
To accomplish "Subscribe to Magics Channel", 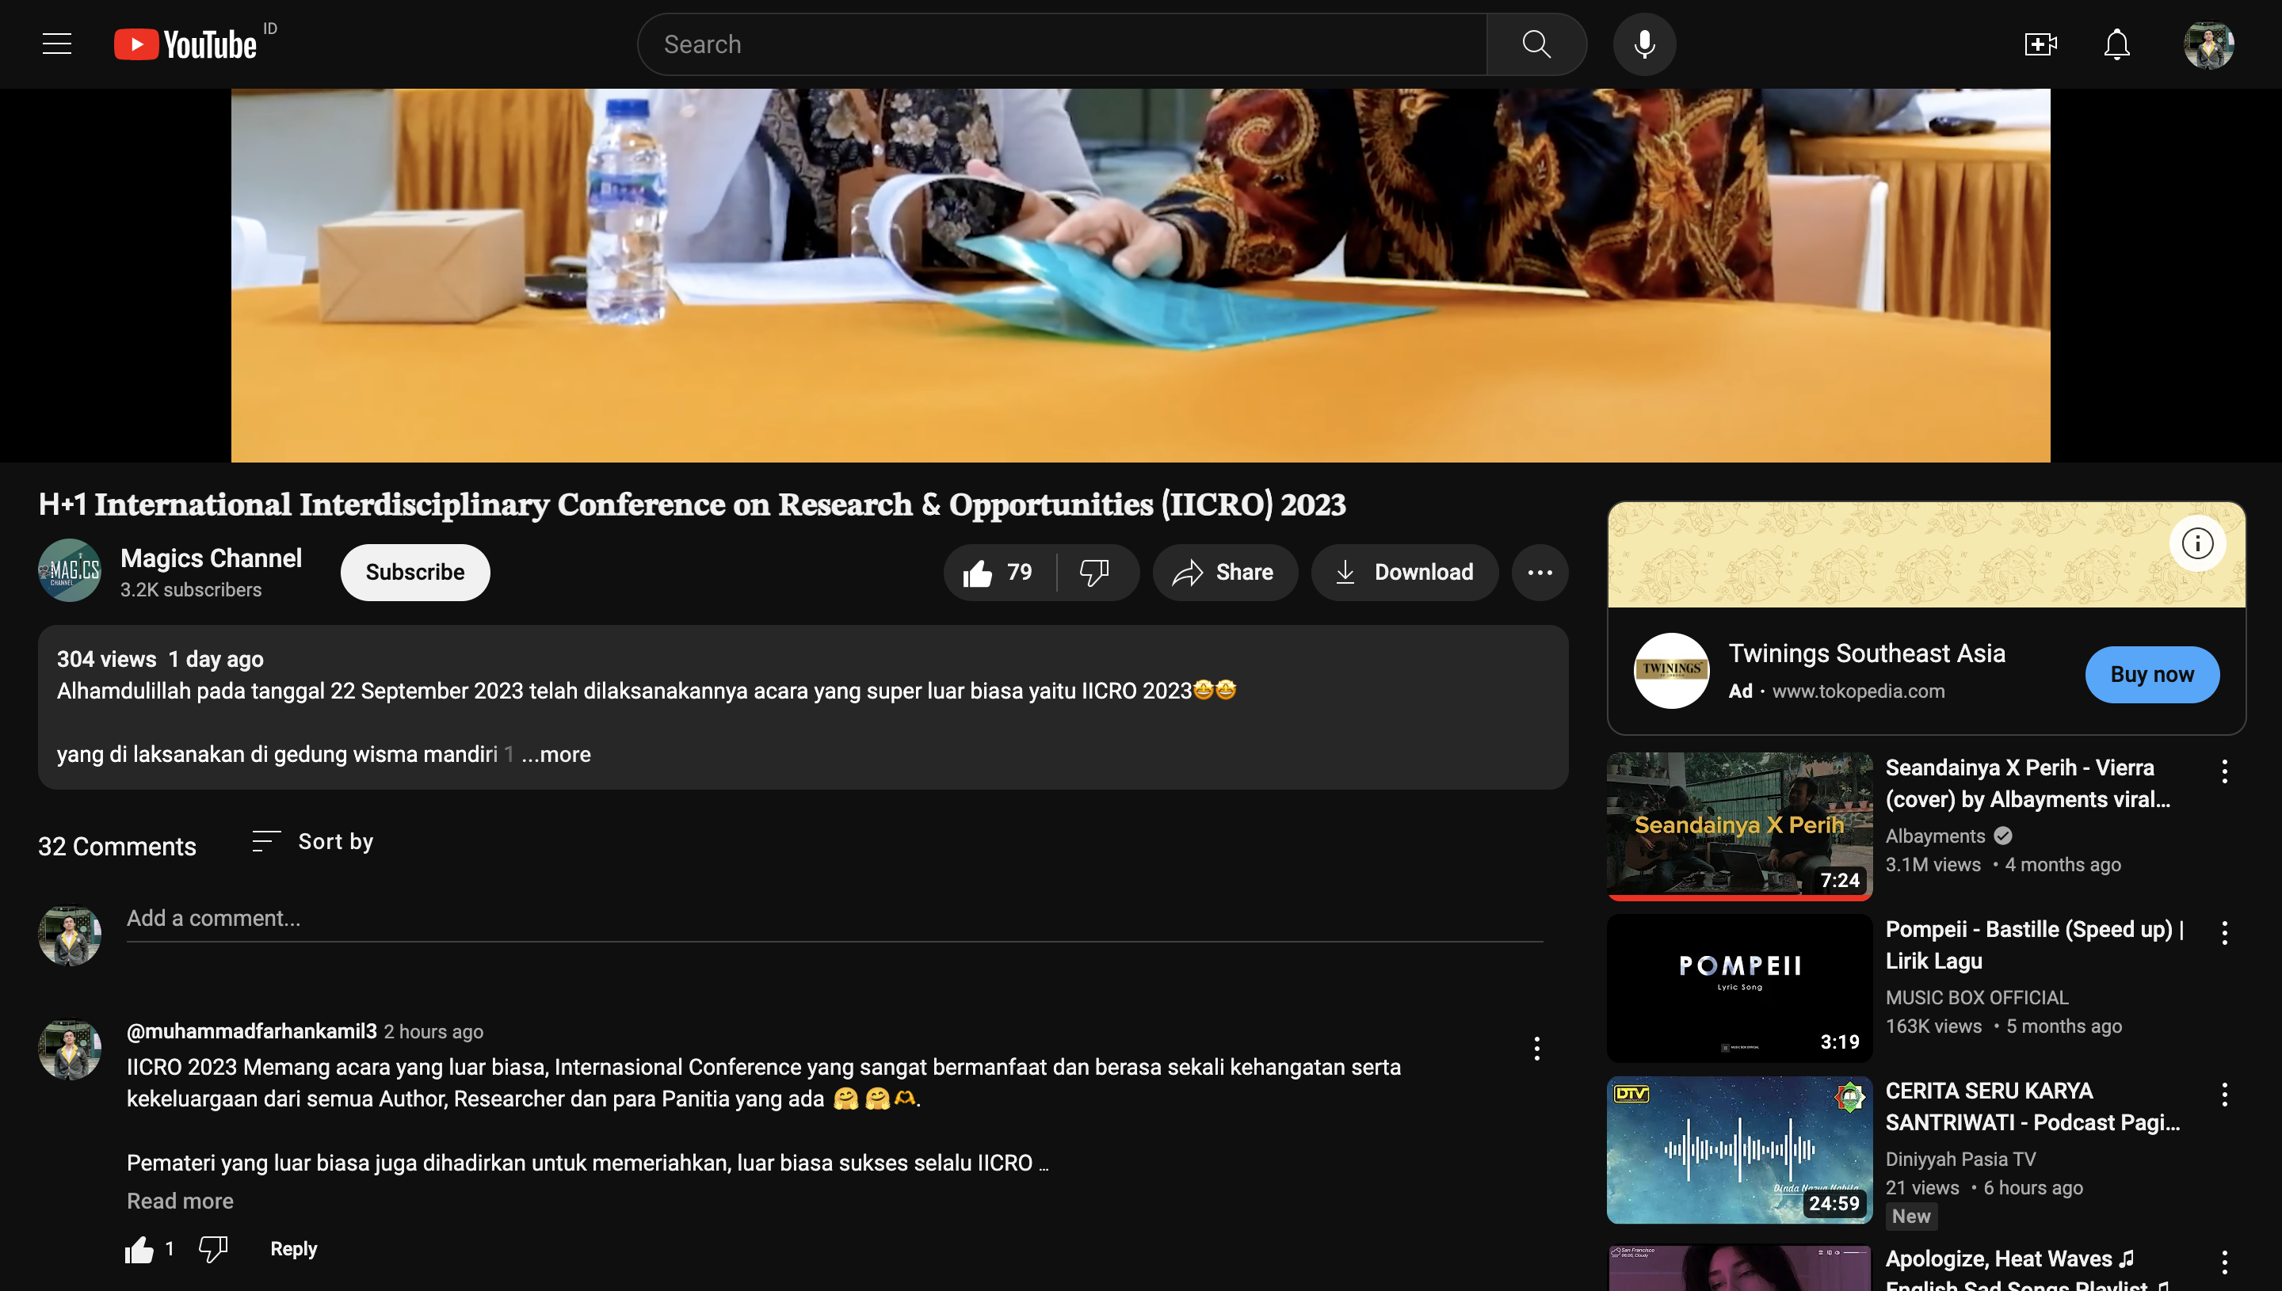I will click(x=415, y=572).
